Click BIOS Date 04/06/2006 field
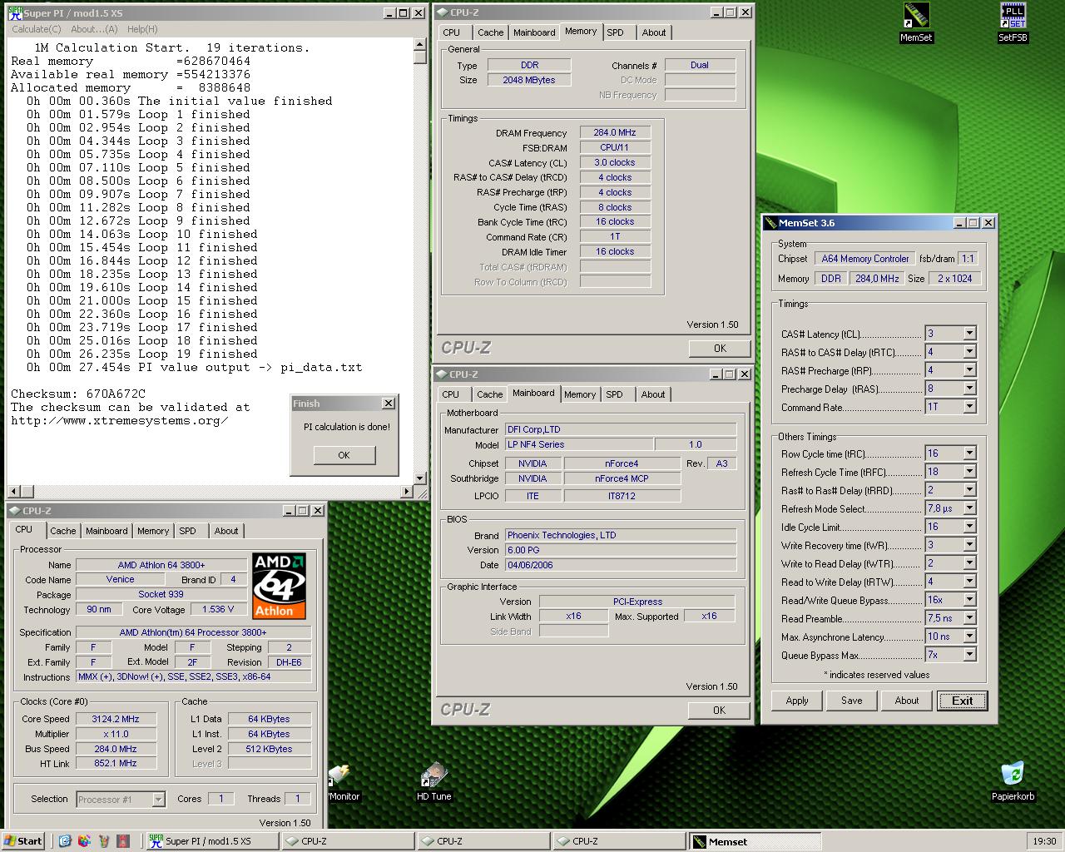The width and height of the screenshot is (1065, 852). (x=621, y=565)
